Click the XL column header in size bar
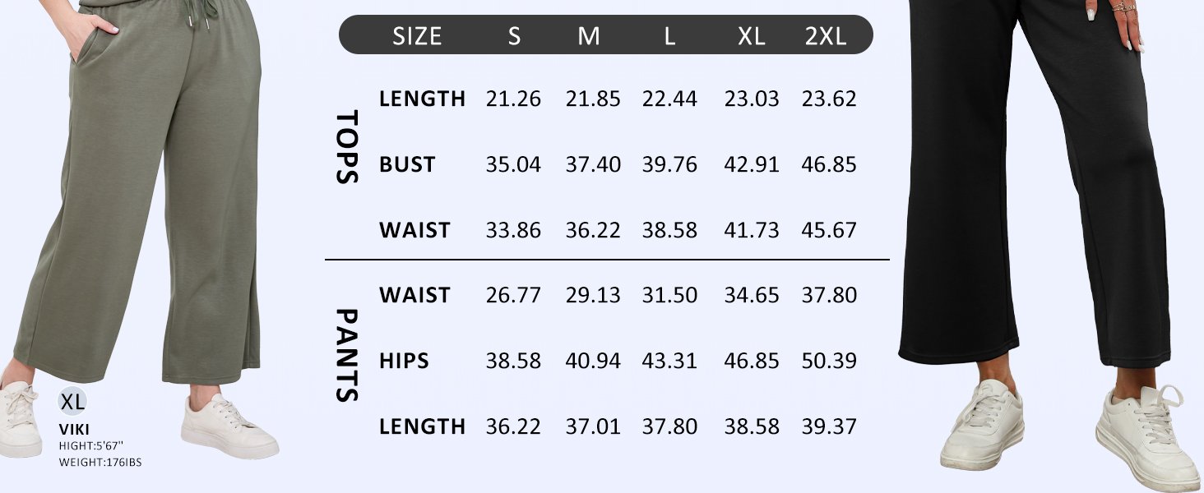 pos(751,36)
